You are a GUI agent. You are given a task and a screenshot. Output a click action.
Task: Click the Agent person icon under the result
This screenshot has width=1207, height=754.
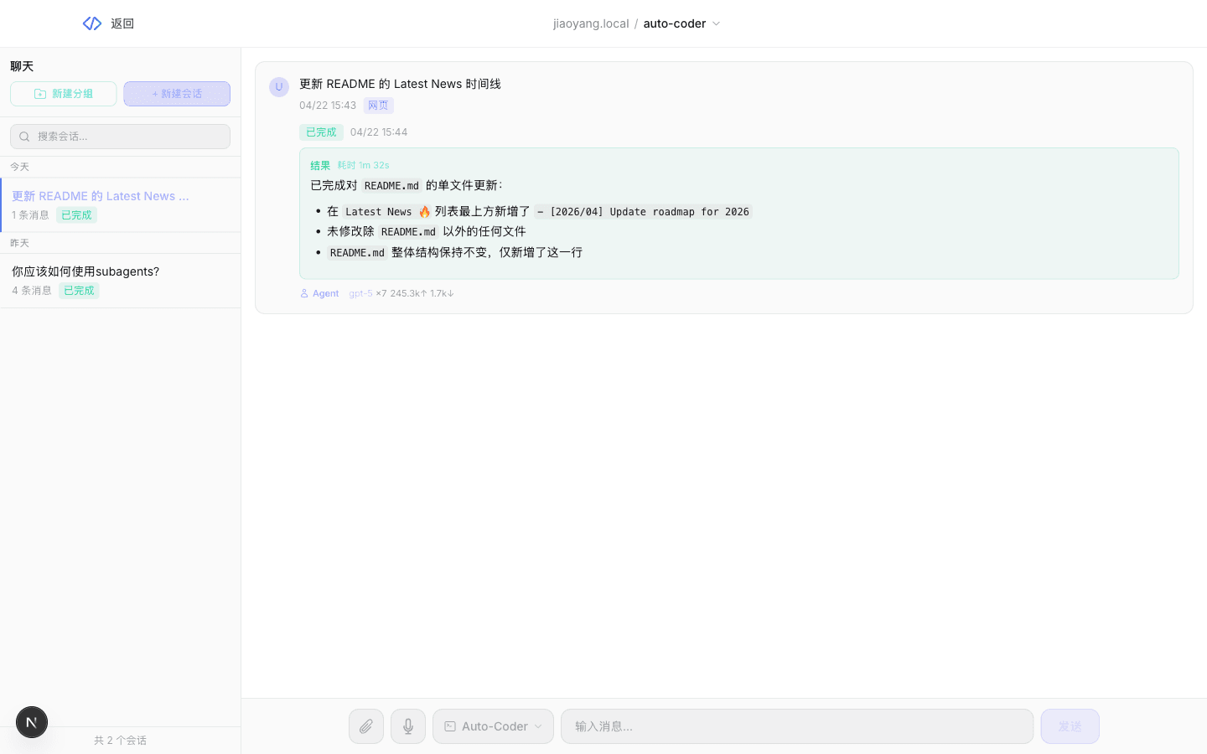(x=303, y=293)
